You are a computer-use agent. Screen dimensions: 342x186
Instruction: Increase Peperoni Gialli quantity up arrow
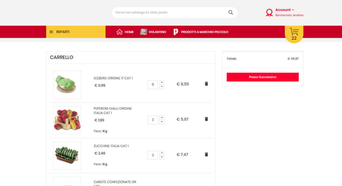point(162,118)
